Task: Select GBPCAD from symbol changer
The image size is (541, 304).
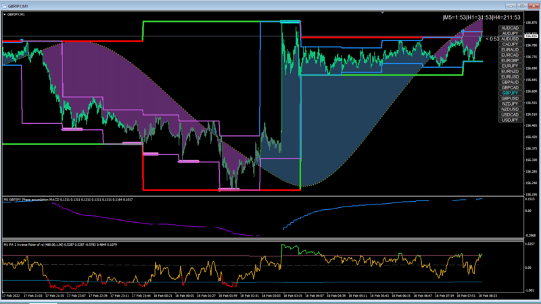Action: [x=510, y=88]
